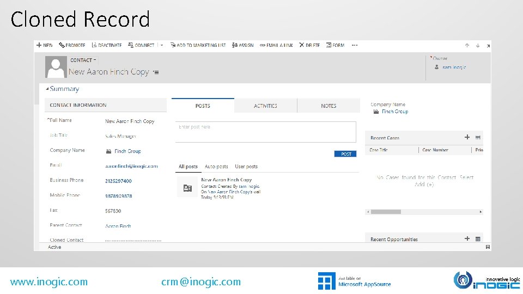Switch to the Notes tab
Image resolution: width=523 pixels, height=294 pixels.
click(x=329, y=106)
